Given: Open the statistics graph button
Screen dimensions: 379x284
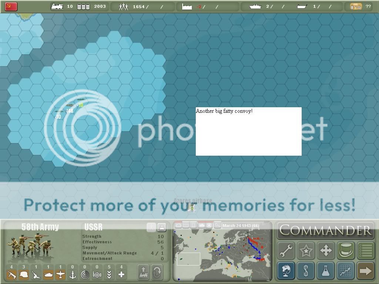Looking at the screenshot, I should tap(346, 271).
